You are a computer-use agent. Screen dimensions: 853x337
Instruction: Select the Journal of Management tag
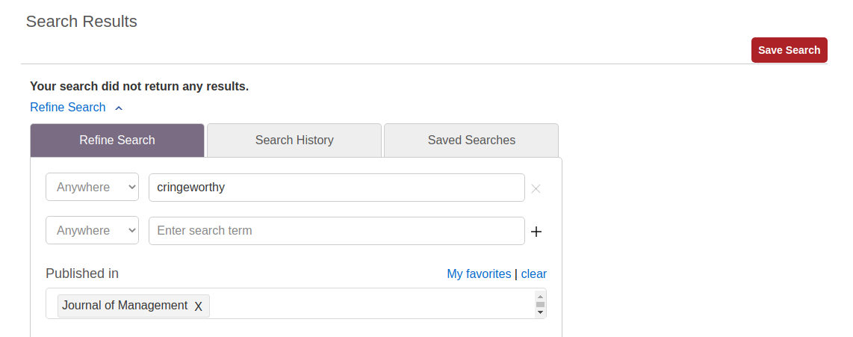coord(125,306)
